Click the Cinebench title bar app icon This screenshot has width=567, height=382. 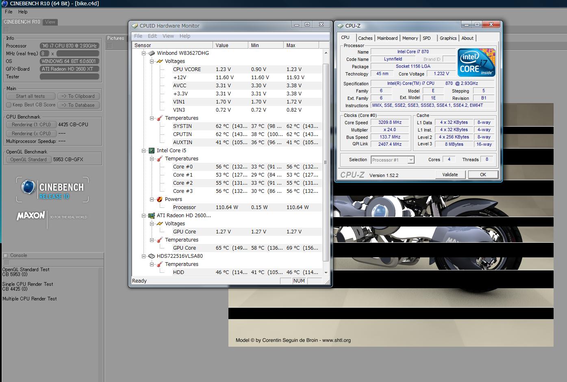[x=4, y=4]
